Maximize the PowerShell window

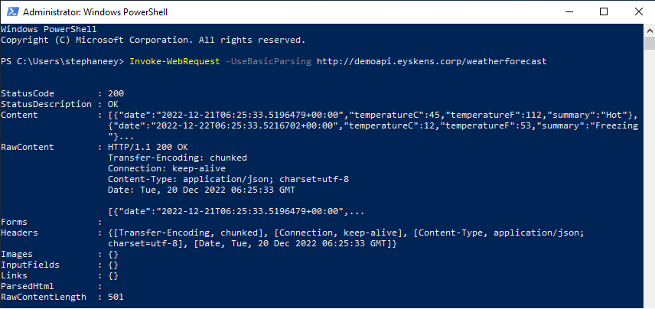603,11
